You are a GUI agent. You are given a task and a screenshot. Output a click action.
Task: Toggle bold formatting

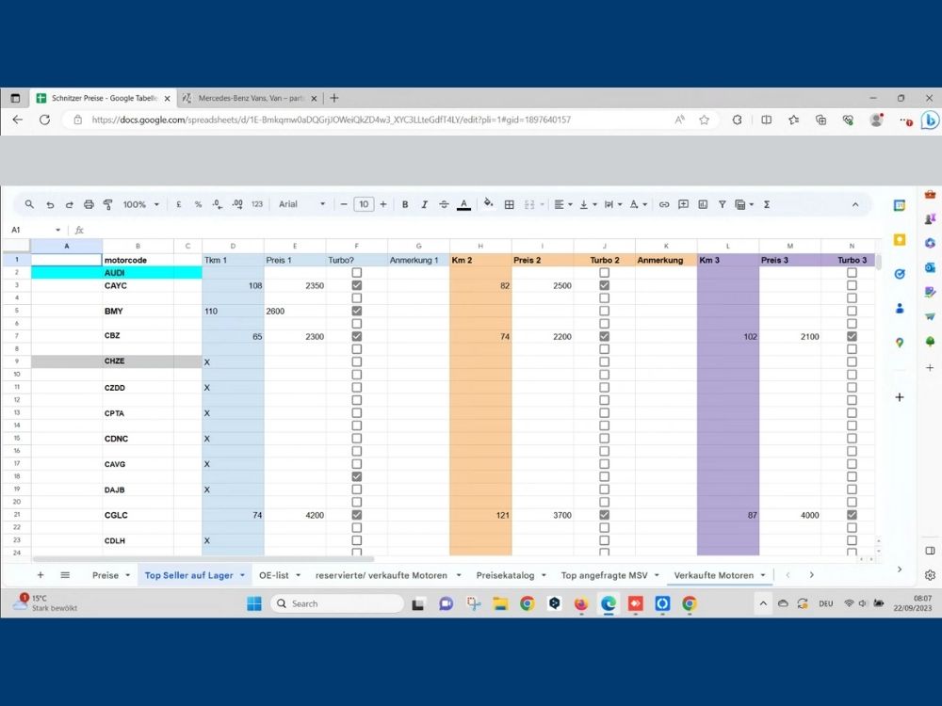point(405,204)
